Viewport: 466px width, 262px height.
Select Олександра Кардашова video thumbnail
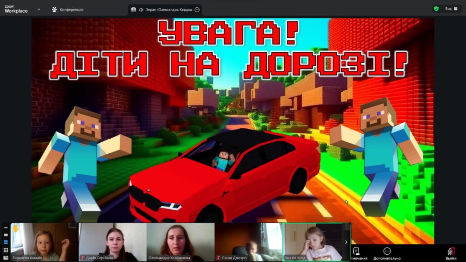click(x=180, y=242)
